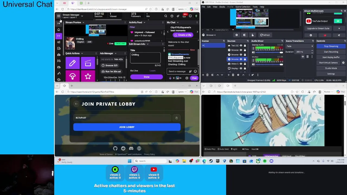Open chat settings gear beside Chat button
The width and height of the screenshot is (347, 195).
(x=187, y=78)
